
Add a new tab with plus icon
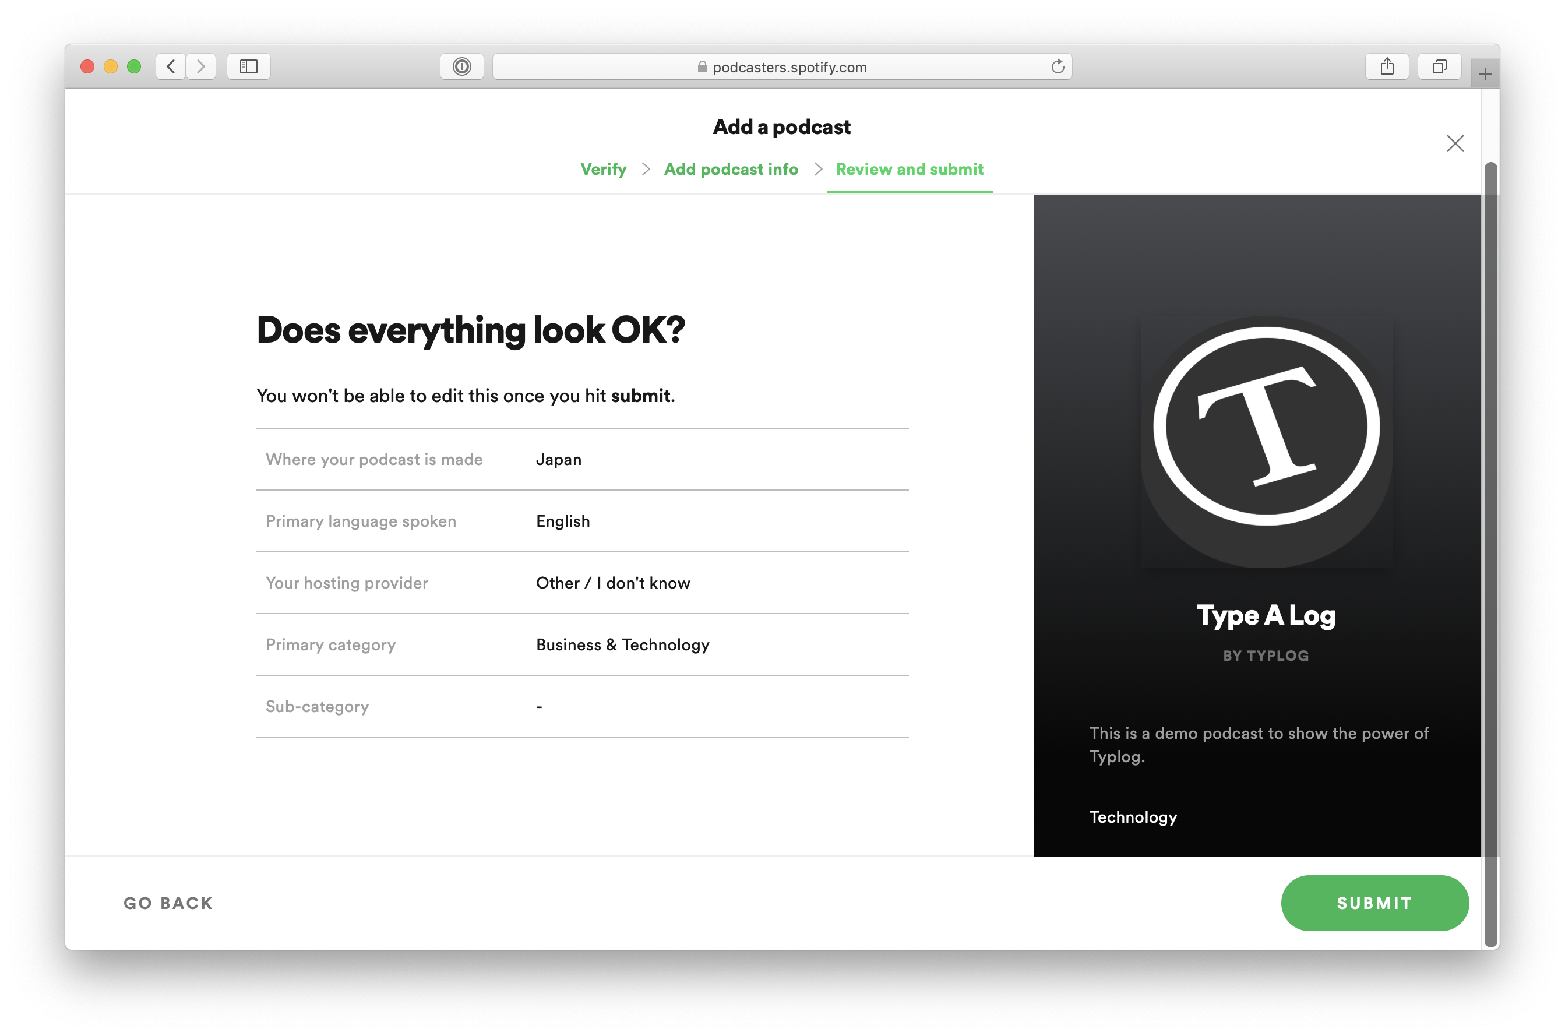(1485, 74)
